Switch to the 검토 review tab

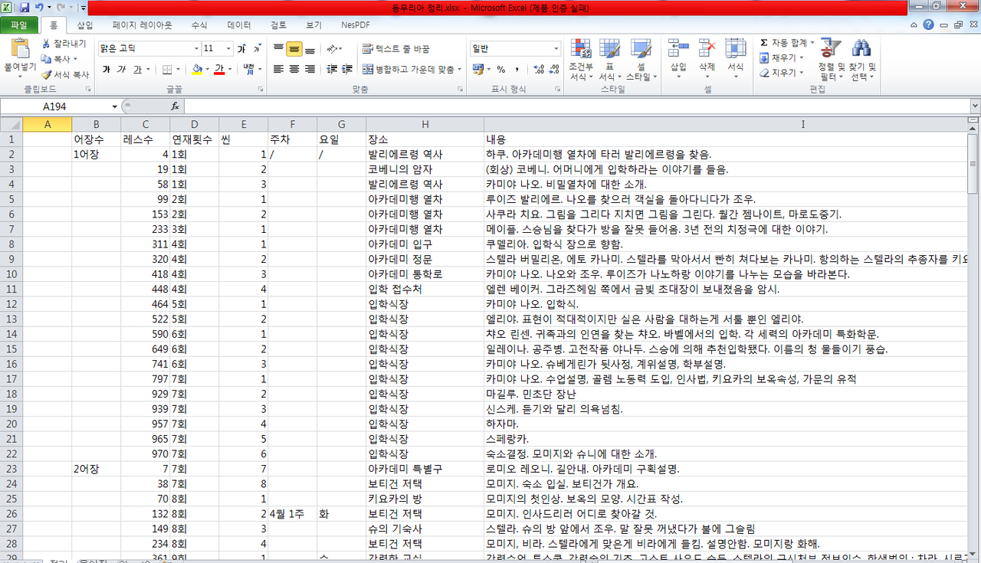pos(279,25)
